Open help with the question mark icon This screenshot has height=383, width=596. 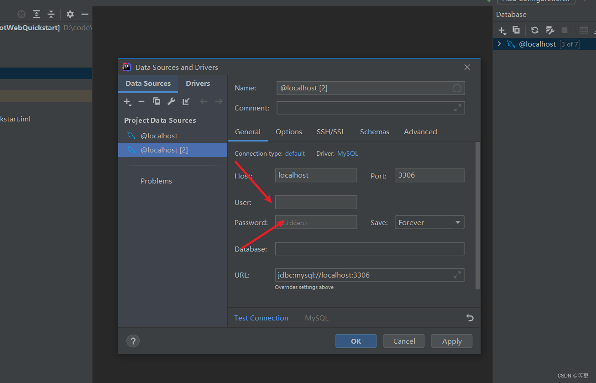pos(133,341)
